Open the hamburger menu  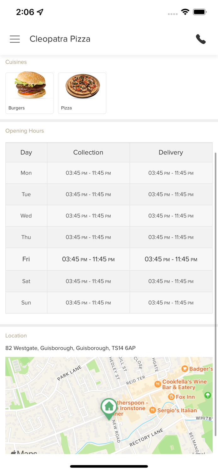[15, 39]
